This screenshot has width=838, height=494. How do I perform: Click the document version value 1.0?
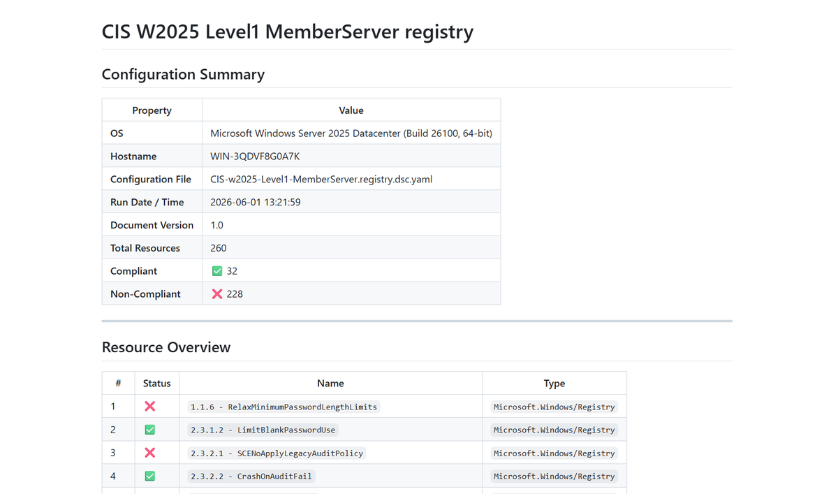217,225
